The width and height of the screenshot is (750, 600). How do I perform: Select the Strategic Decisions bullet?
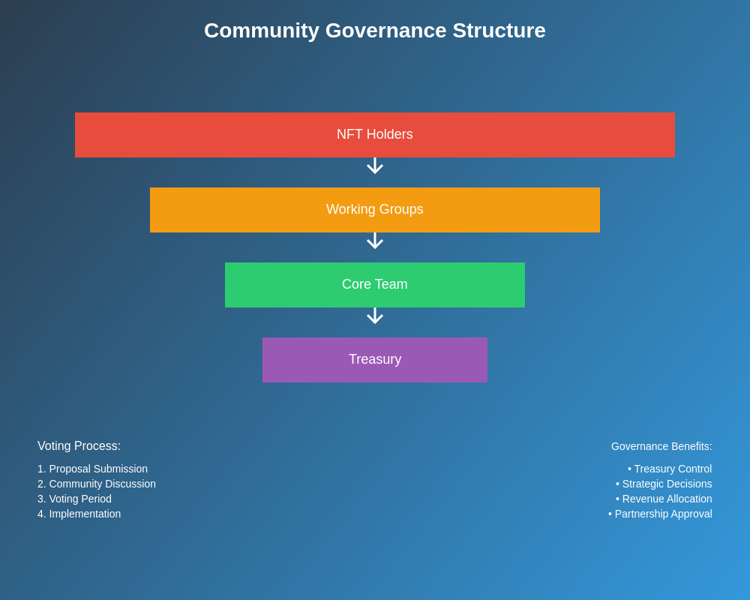coord(664,484)
